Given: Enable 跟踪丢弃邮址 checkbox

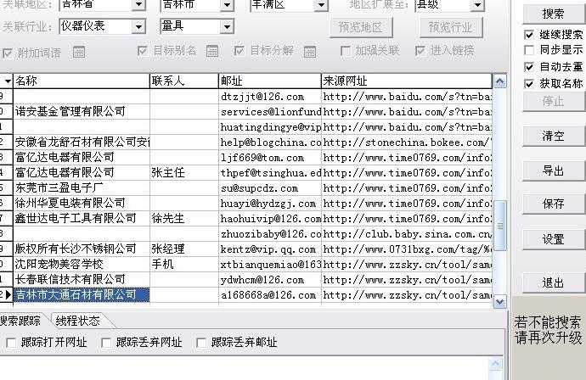Looking at the screenshot, I should click(x=201, y=343).
